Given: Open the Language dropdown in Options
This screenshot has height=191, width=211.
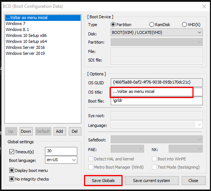Looking at the screenshot, I should [x=157, y=125].
